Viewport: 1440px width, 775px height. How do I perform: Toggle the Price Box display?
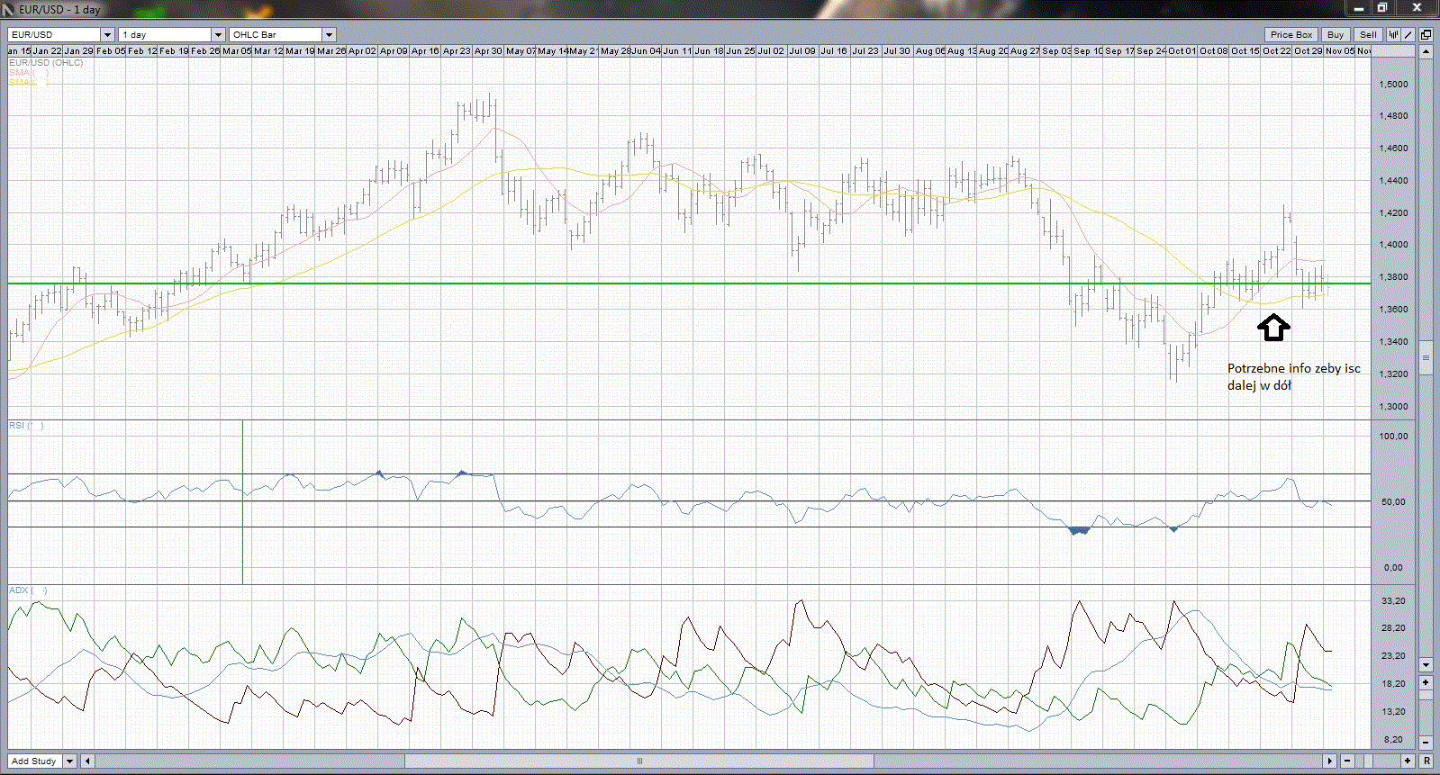[x=1291, y=35]
